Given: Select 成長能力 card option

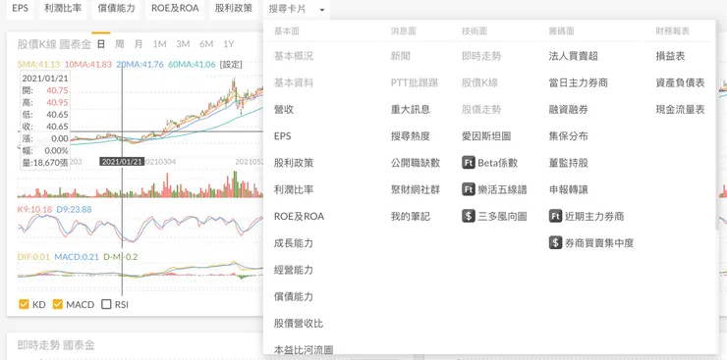Looking at the screenshot, I should point(294,242).
